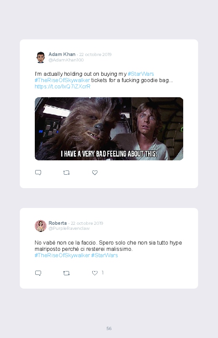218x338 pixels.
Task: Open #TheRiseOfSkywalker hashtag in Adam's tweet
Action: pos(62,80)
